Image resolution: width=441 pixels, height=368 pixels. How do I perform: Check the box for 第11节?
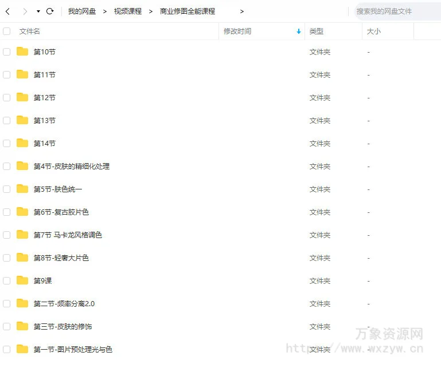point(7,74)
